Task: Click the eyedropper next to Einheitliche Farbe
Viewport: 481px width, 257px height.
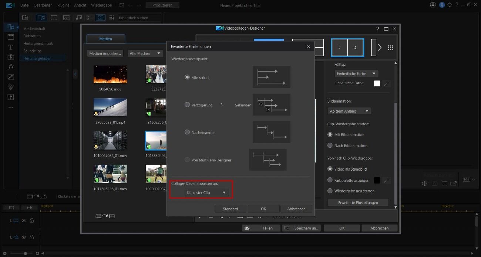Action: [387, 83]
